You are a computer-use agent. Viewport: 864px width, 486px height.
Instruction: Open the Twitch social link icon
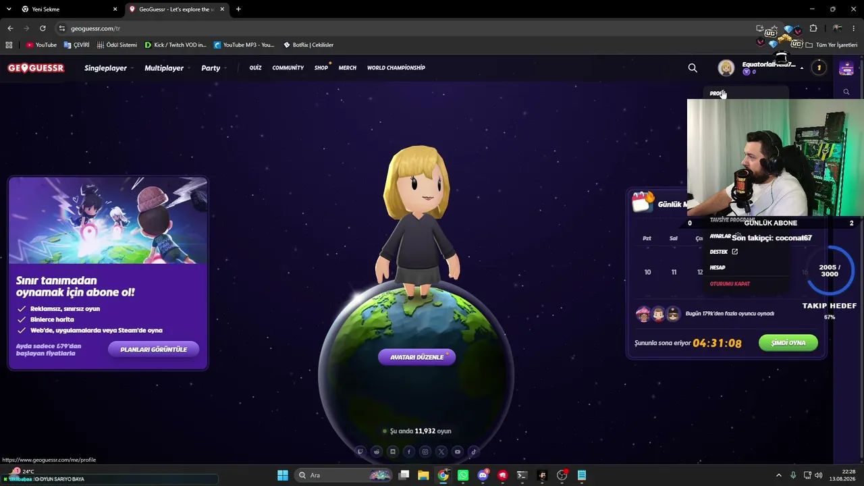[360, 452]
